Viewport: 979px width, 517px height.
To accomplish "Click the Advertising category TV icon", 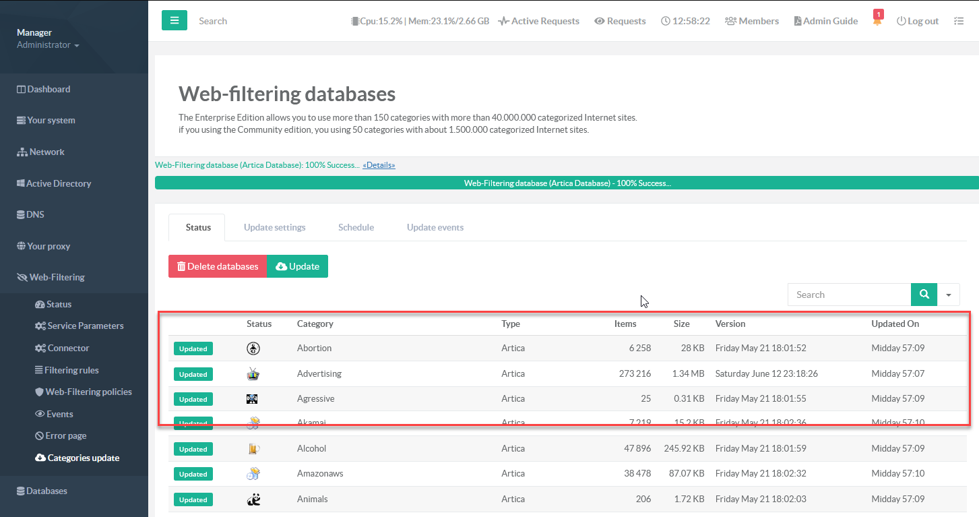I will 253,373.
